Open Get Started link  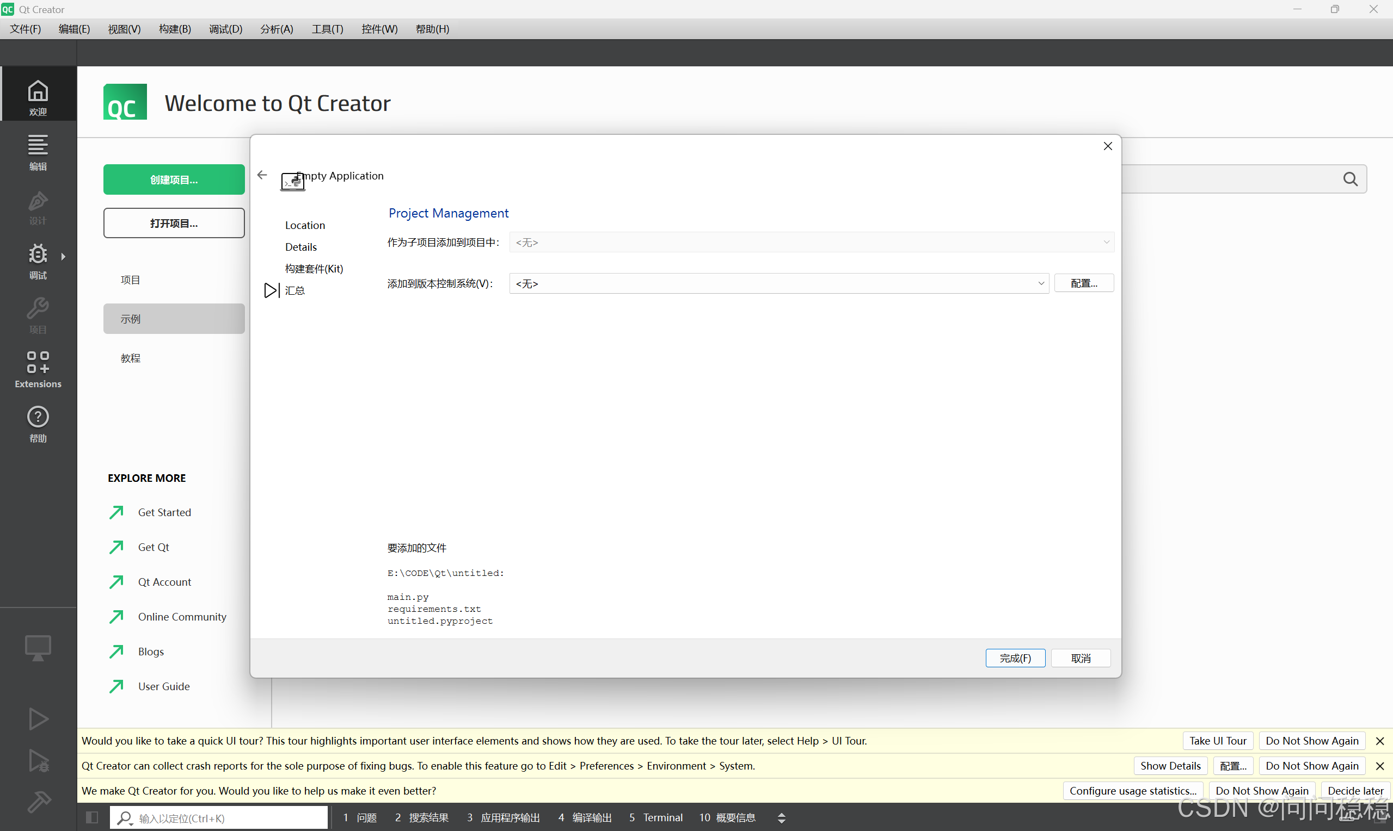(164, 512)
